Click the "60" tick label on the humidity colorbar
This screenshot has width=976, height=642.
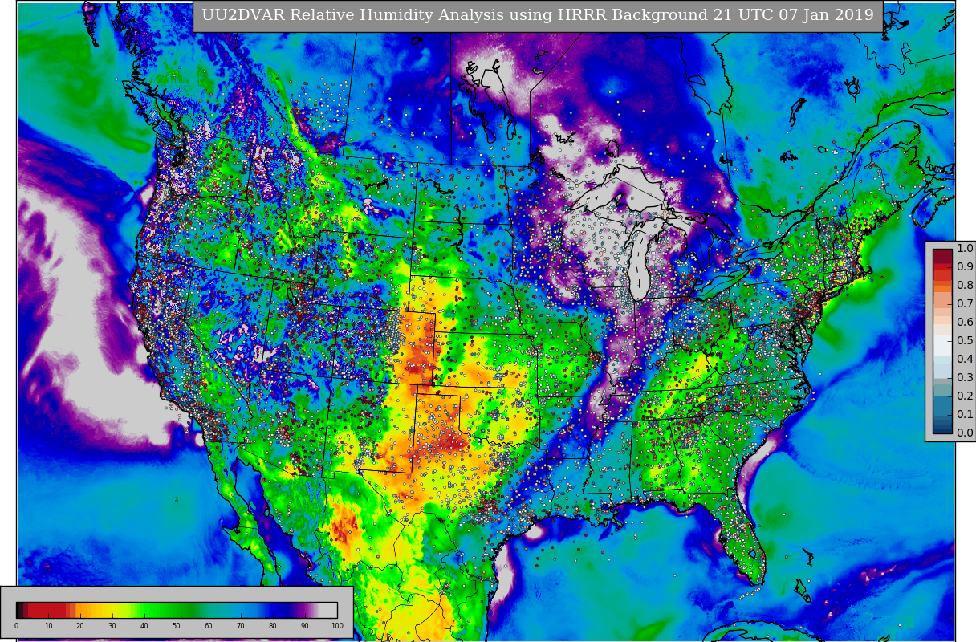tap(209, 626)
